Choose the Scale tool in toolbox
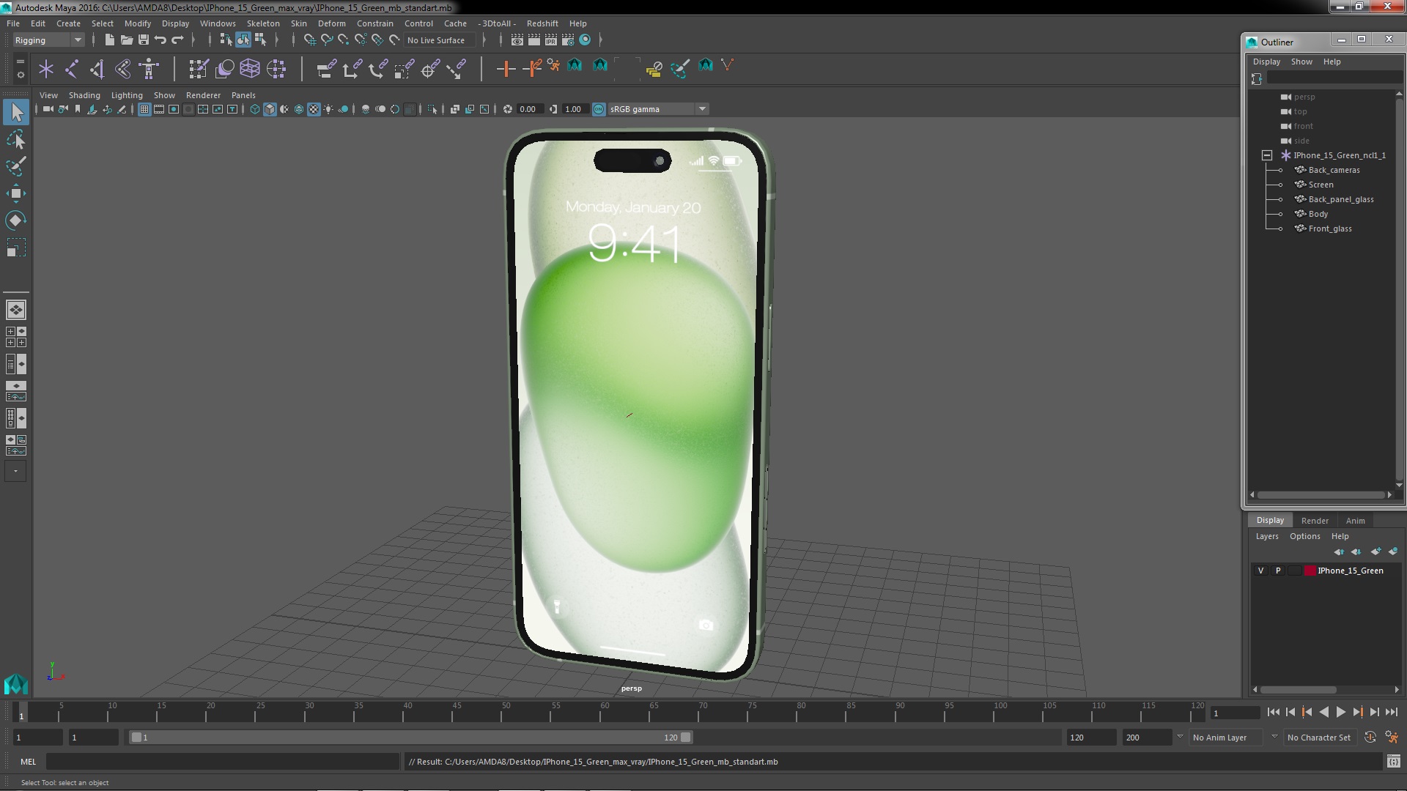 [x=16, y=248]
